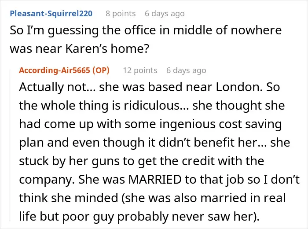The image size is (308, 229).
Task: Click the line stuck by her guns
Action: pyautogui.click(x=141, y=161)
